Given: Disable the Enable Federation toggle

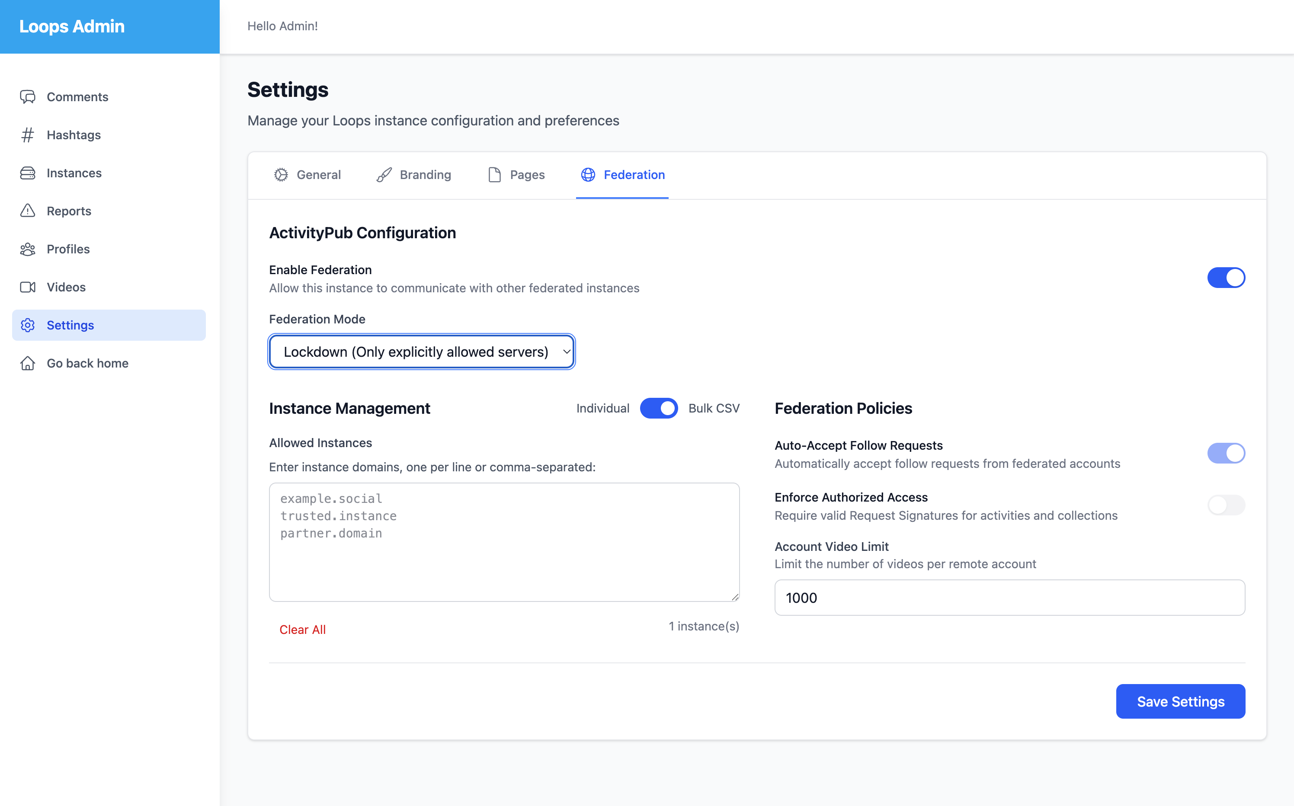Looking at the screenshot, I should 1226,277.
